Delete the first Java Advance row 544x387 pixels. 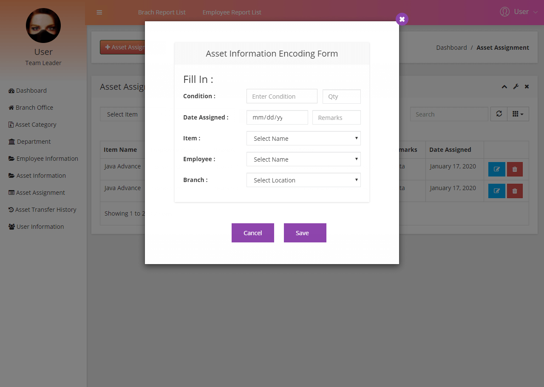515,169
